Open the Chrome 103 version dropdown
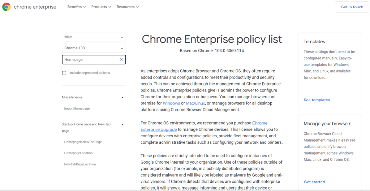Screen dimensions: 370x191 tap(94, 48)
